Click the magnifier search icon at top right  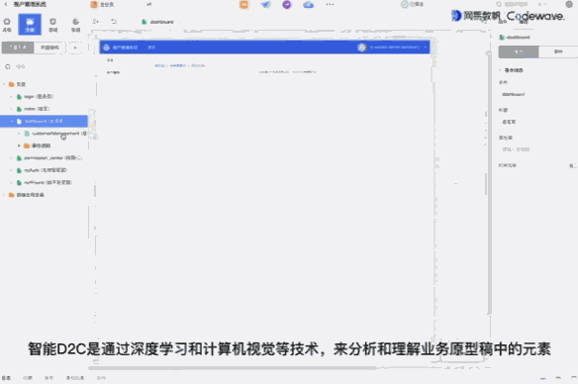point(499,4)
